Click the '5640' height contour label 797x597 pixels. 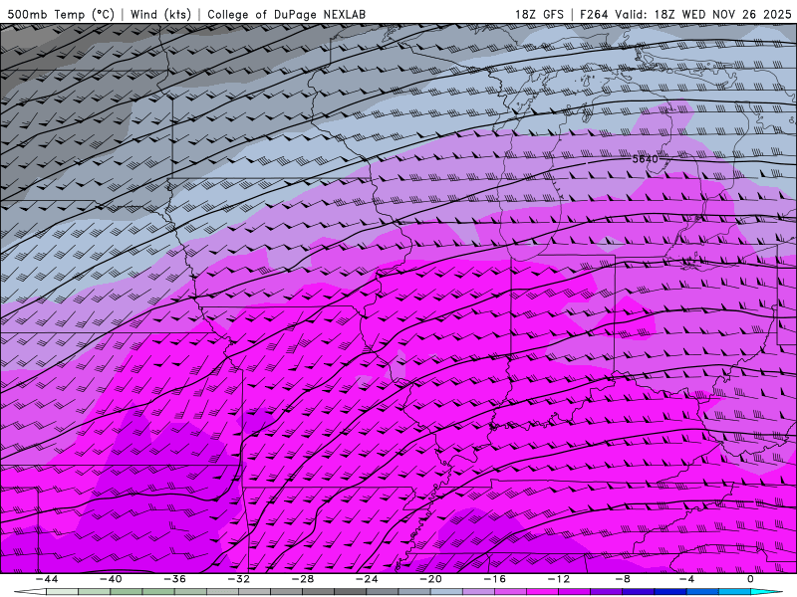(645, 159)
